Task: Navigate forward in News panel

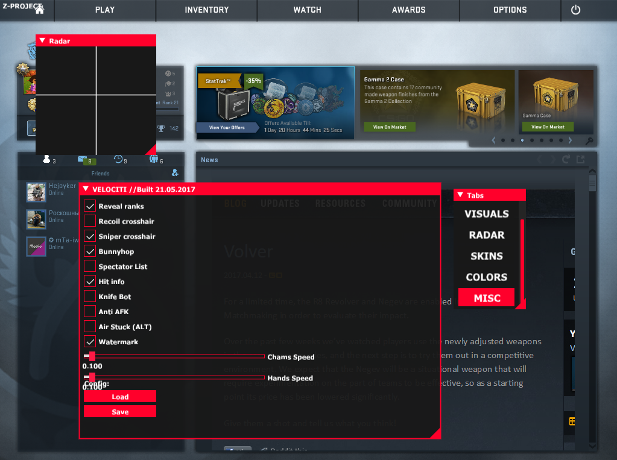Action: pos(552,159)
